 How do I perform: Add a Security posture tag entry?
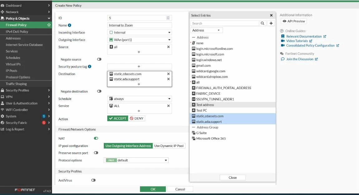(x=139, y=66)
